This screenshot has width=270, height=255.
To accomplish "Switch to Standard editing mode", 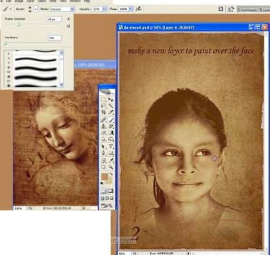I will [x=103, y=191].
